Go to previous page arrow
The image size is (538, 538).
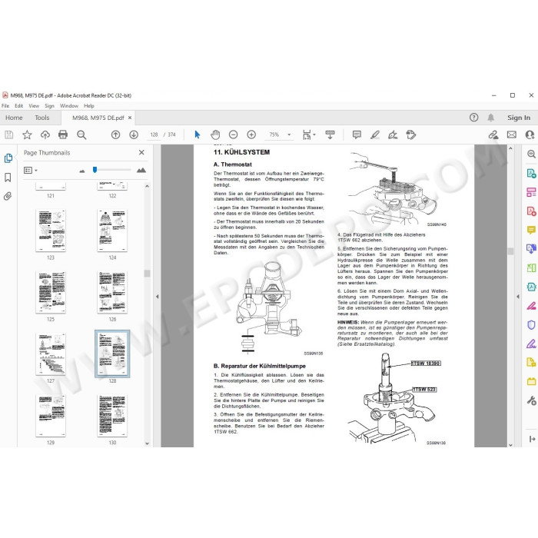click(x=115, y=134)
